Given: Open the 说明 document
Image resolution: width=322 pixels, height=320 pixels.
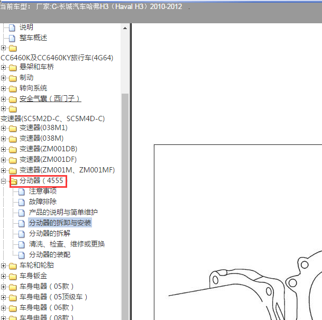Looking at the screenshot, I should click(x=26, y=27).
